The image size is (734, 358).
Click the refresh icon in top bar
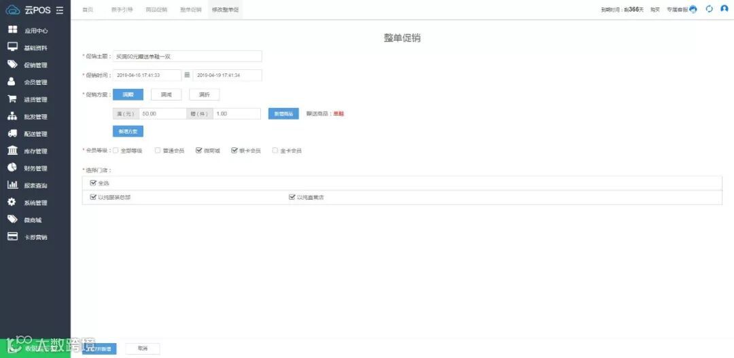coord(709,9)
